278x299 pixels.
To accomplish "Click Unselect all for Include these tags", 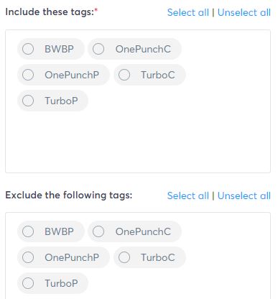I will (x=244, y=12).
